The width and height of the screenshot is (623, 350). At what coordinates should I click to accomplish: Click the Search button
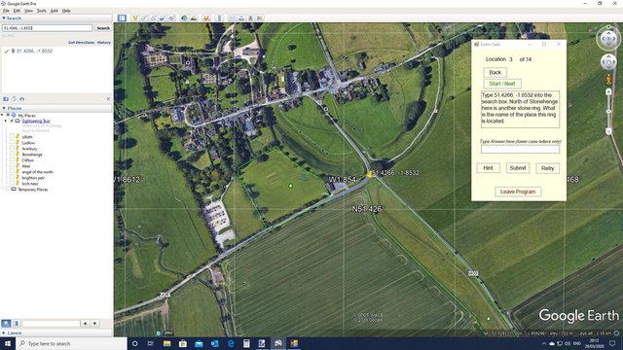[x=103, y=28]
